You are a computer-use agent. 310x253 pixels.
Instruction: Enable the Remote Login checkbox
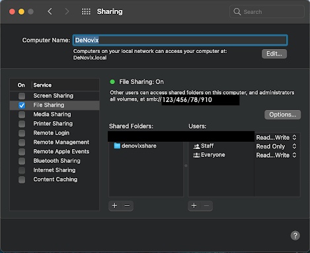pyautogui.click(x=22, y=133)
